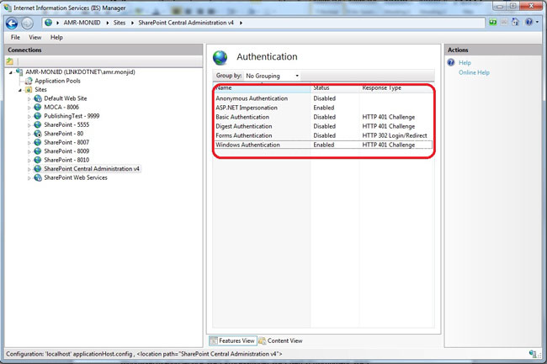Open the Help menu
Image resolution: width=547 pixels, height=364 pixels.
coord(56,37)
